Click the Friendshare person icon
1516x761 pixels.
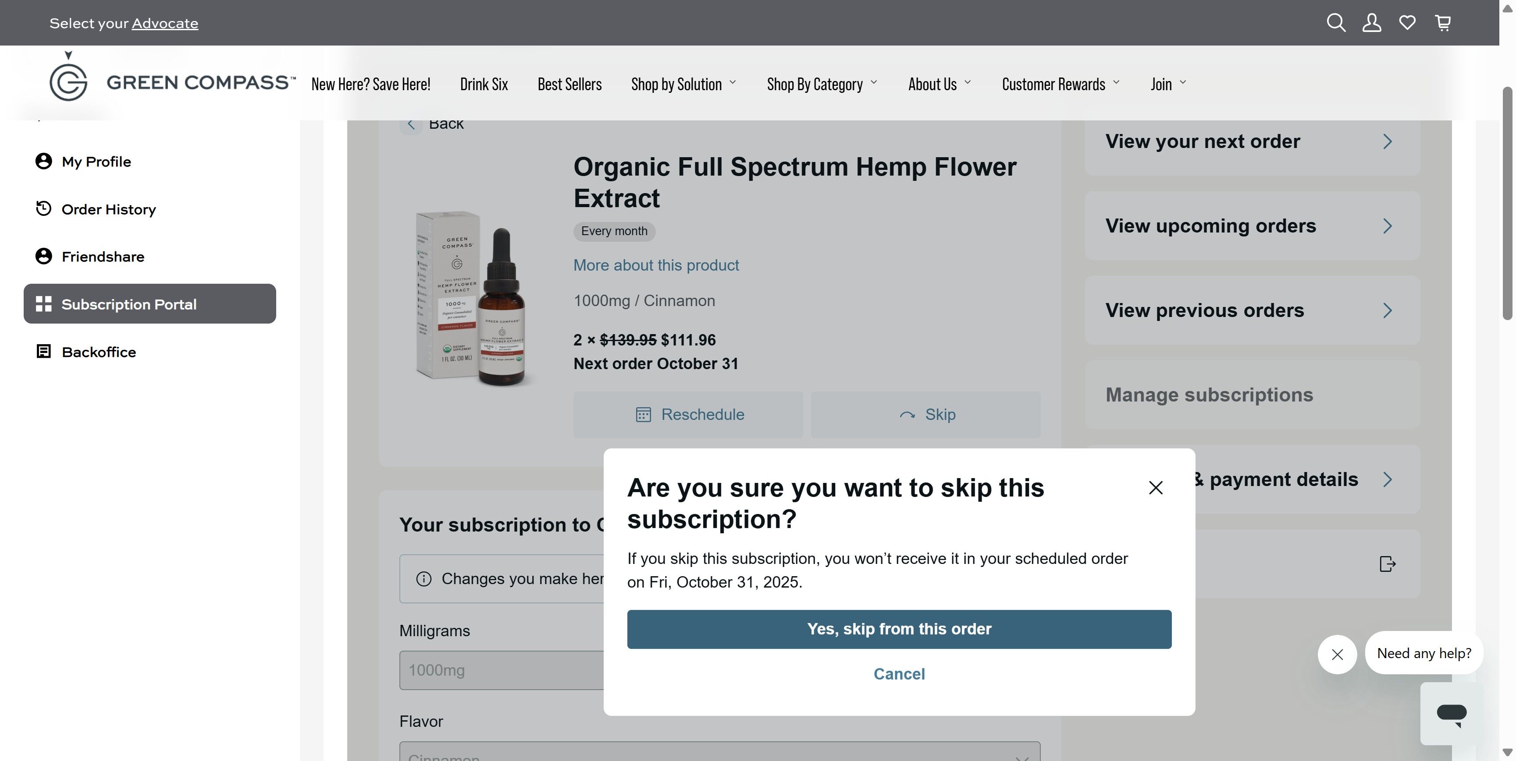pos(43,256)
